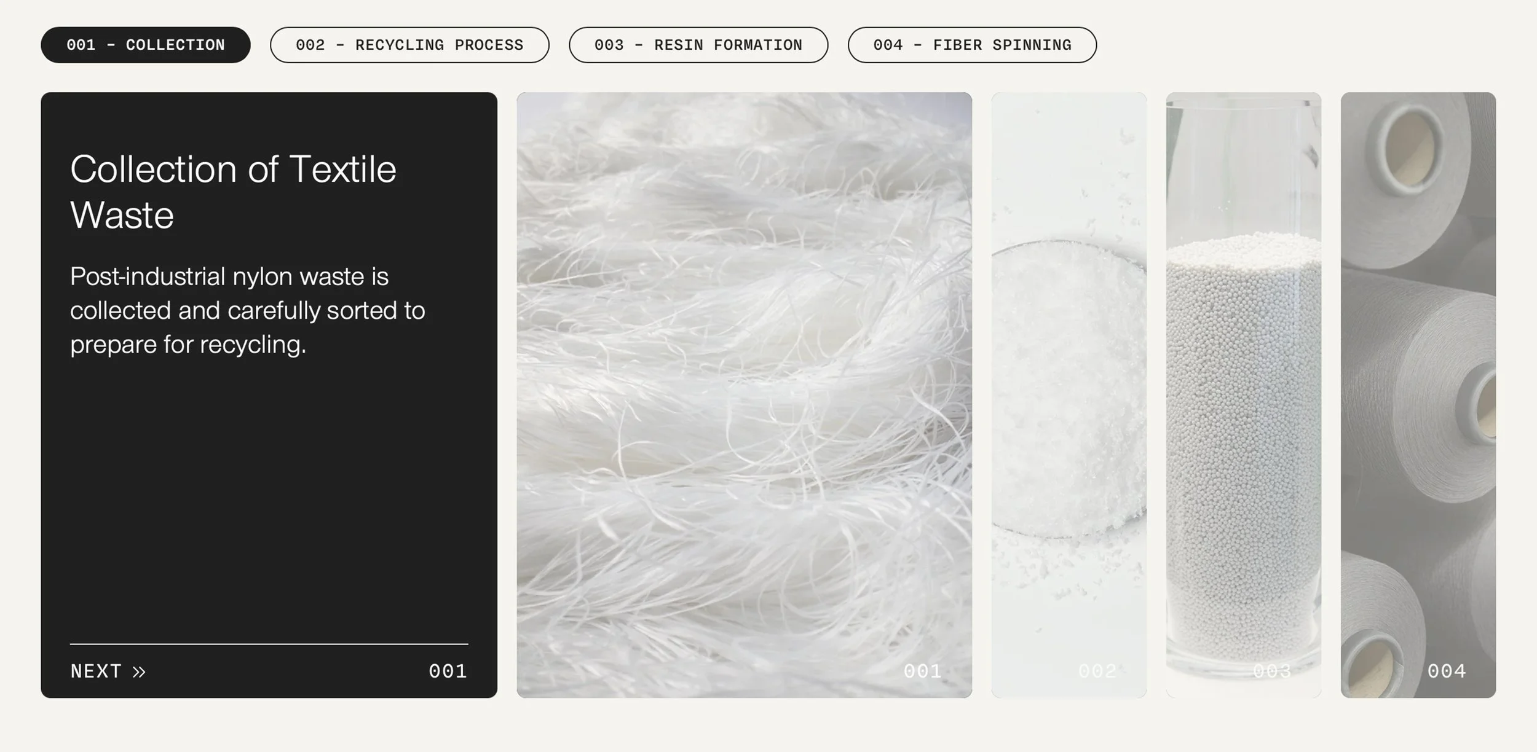Switch to the 002 - Recycling Process tab
Image resolution: width=1537 pixels, height=752 pixels.
(x=409, y=45)
